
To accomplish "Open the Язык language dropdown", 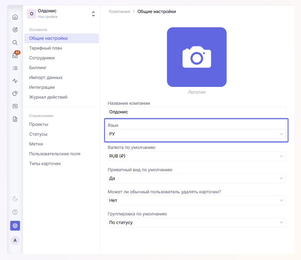I will click(x=196, y=134).
